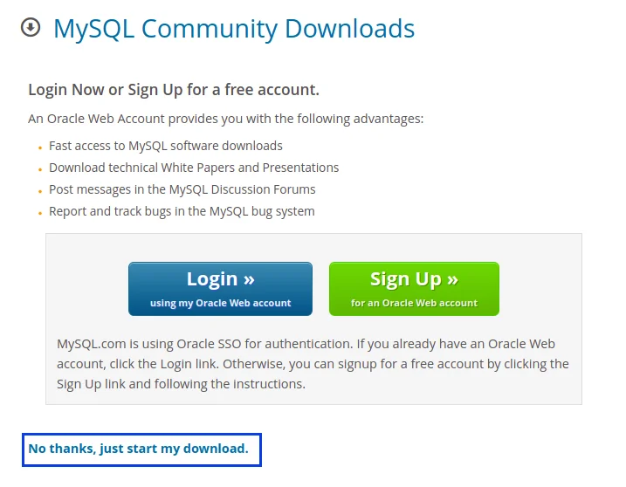Click 'Download technical White Papers and Presentations' item
This screenshot has height=487, width=626.
click(194, 168)
